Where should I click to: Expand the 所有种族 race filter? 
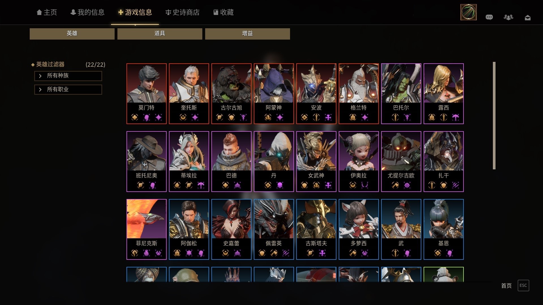click(x=68, y=76)
